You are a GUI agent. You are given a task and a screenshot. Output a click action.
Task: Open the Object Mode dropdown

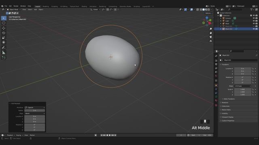pos(14,10)
